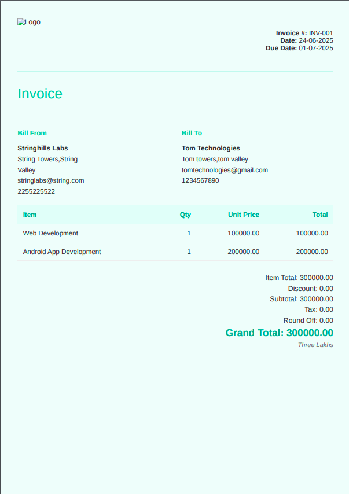Click the Qty column header
The width and height of the screenshot is (349, 494).
coord(185,215)
